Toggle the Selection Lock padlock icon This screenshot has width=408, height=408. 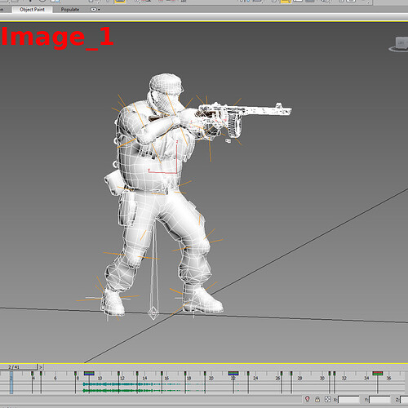click(x=317, y=399)
